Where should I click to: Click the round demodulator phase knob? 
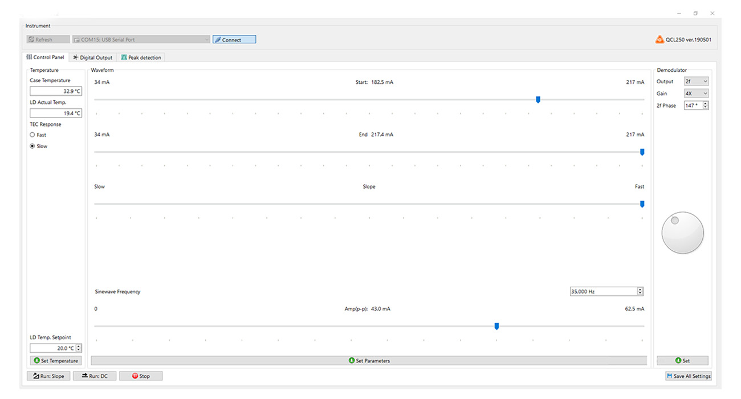tap(682, 233)
